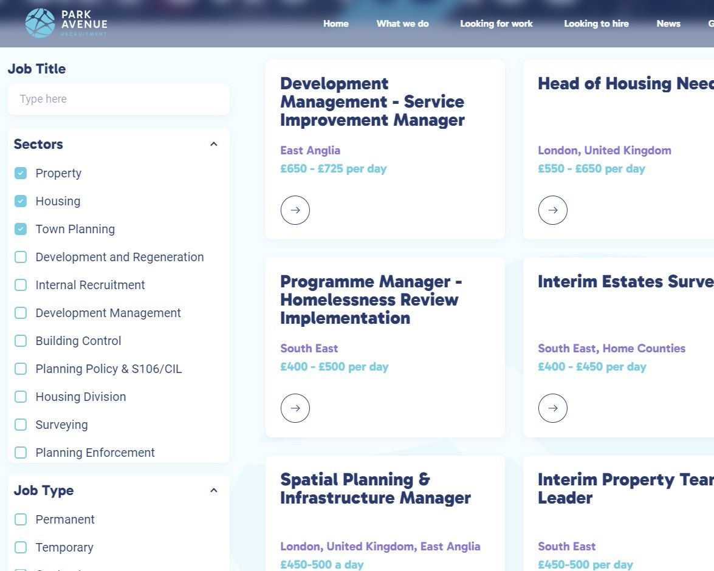
Task: Click the Job Title search field
Action: pyautogui.click(x=118, y=99)
